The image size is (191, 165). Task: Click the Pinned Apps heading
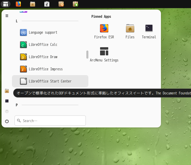pos(101,16)
